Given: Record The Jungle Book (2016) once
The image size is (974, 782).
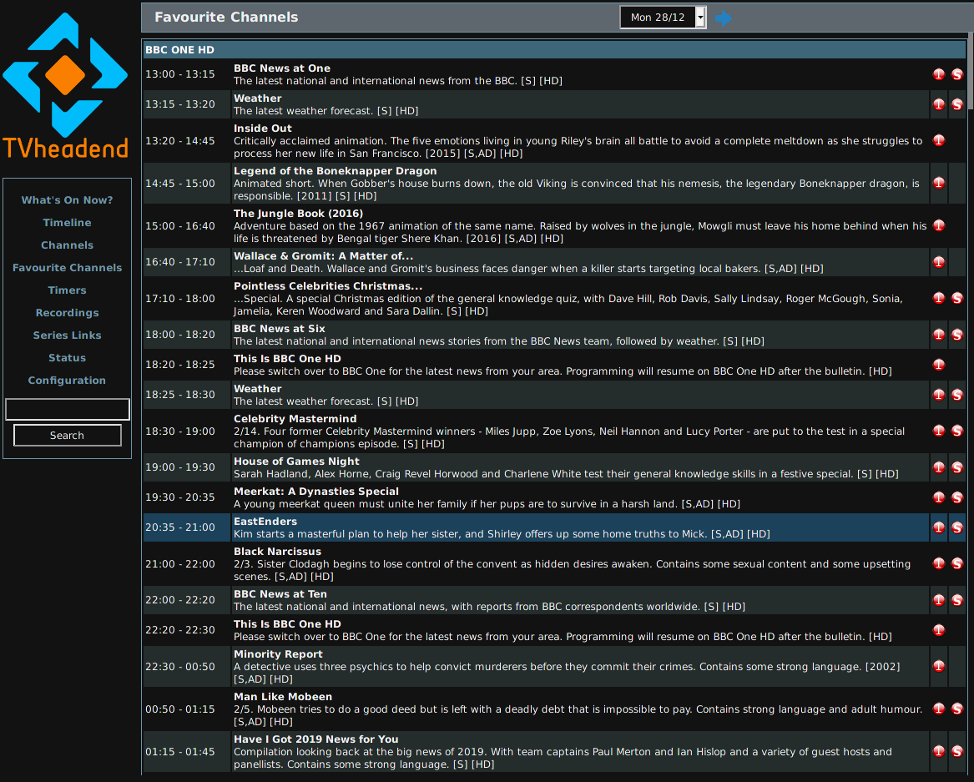Looking at the screenshot, I should pos(939,225).
